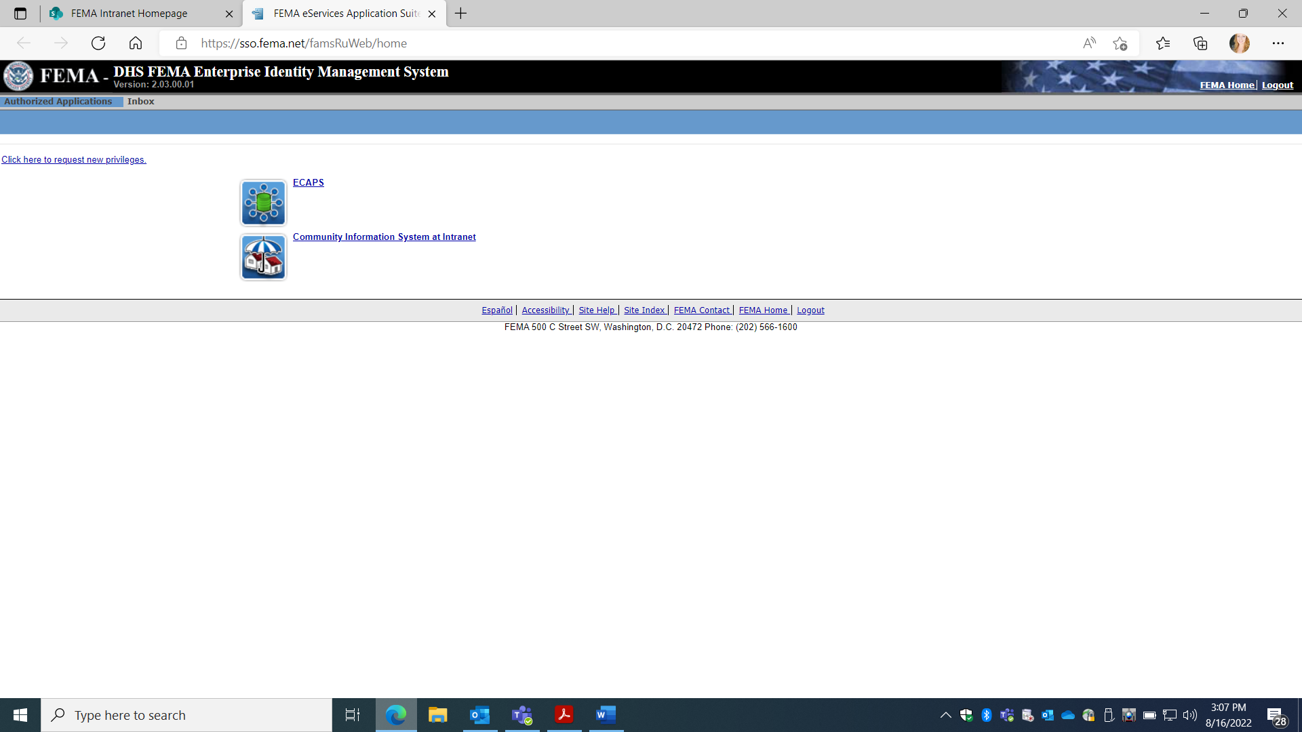Select the Authorized Applications tab

coord(58,102)
